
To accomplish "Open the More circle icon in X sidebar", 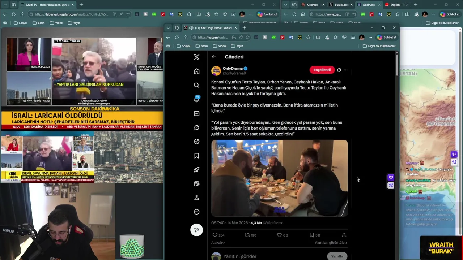I will point(196,212).
